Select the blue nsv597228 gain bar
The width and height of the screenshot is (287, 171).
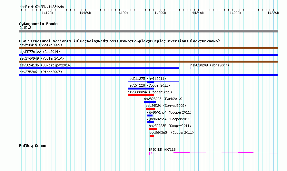(141, 89)
